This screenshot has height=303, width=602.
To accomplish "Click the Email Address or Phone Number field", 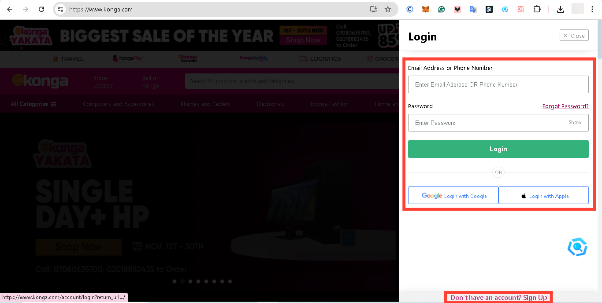I will (x=498, y=84).
